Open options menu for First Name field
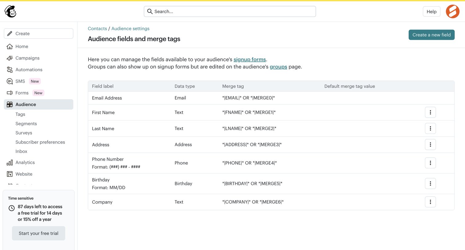Viewport: 465px width, 250px height. point(430,112)
